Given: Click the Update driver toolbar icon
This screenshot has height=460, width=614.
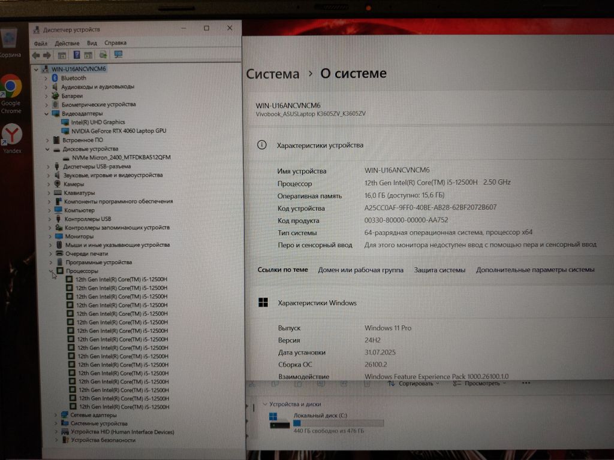Looking at the screenshot, I should pyautogui.click(x=103, y=55).
